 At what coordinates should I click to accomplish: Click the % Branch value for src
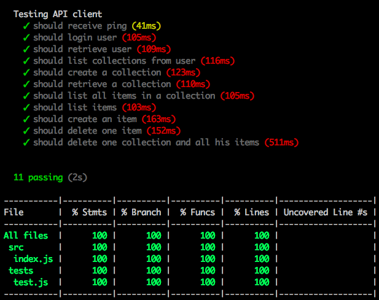[154, 247]
